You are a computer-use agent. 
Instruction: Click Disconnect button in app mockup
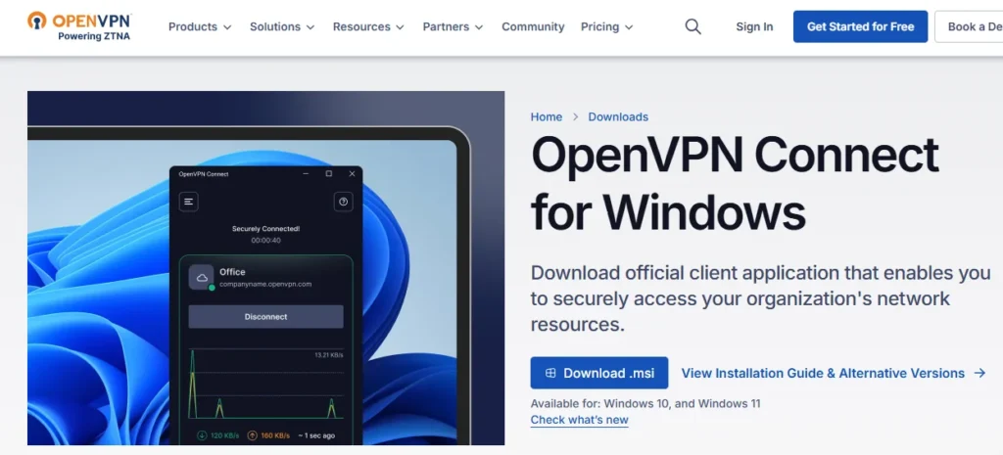pos(265,316)
